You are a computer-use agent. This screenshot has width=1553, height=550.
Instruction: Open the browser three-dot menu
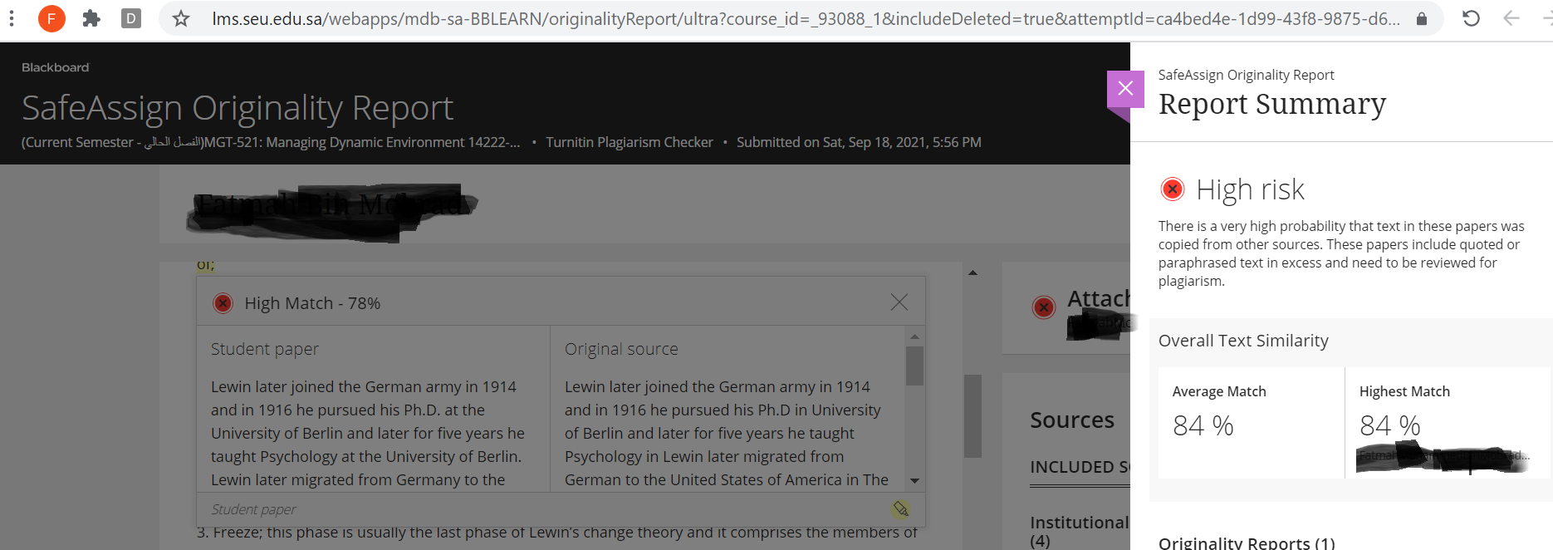click(12, 18)
